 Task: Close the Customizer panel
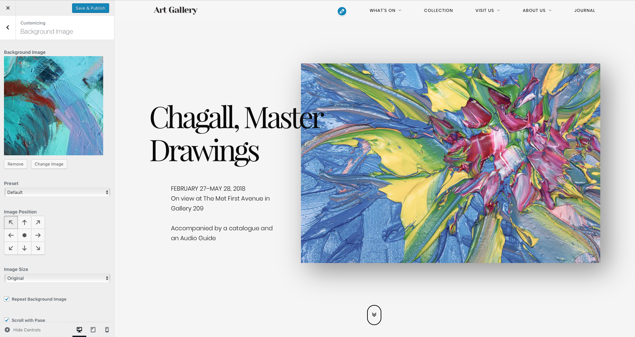tap(8, 8)
